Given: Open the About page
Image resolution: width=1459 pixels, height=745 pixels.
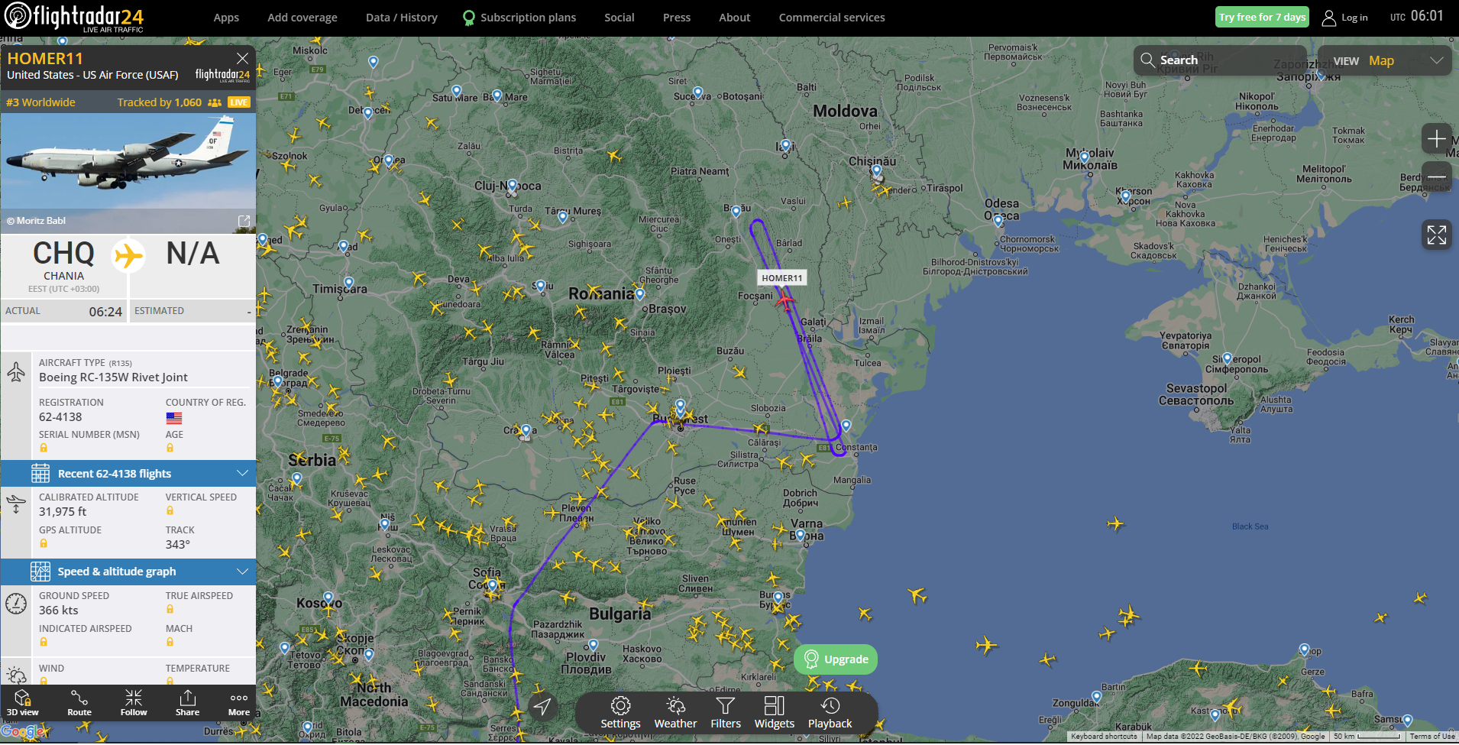Looking at the screenshot, I should click(735, 18).
